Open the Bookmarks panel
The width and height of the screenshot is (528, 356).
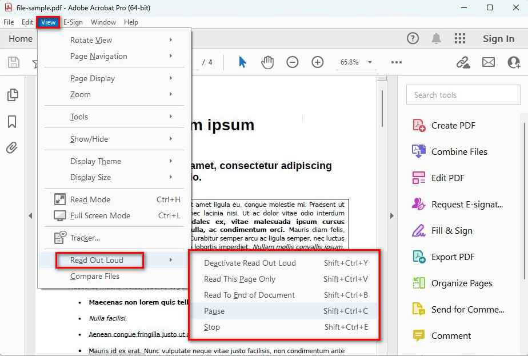tap(13, 121)
